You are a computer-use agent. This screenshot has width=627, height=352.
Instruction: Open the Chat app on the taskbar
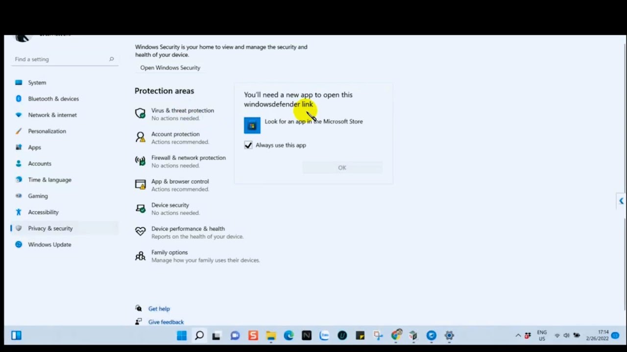pos(235,336)
